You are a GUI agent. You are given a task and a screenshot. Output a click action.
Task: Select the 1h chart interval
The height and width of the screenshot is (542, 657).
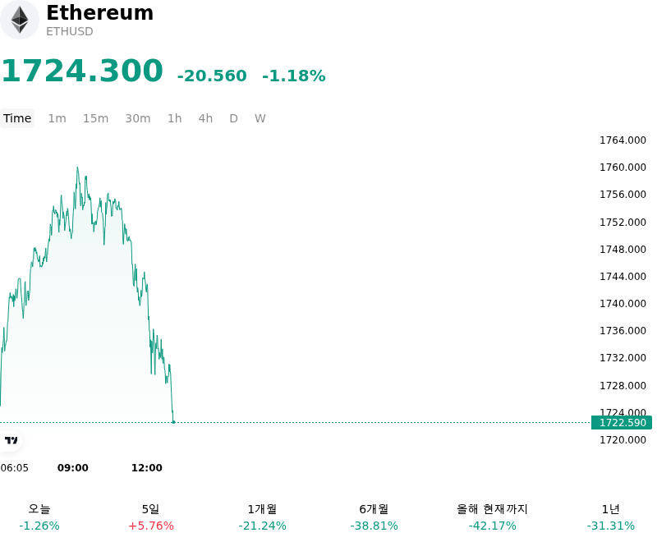(x=175, y=118)
